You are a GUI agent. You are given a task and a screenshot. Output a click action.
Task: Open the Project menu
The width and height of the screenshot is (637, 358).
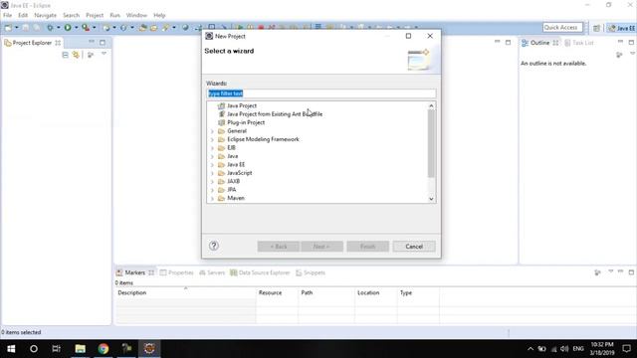(x=95, y=15)
